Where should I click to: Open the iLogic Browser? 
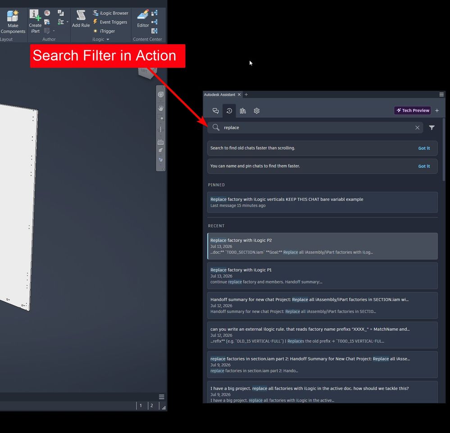(x=110, y=13)
